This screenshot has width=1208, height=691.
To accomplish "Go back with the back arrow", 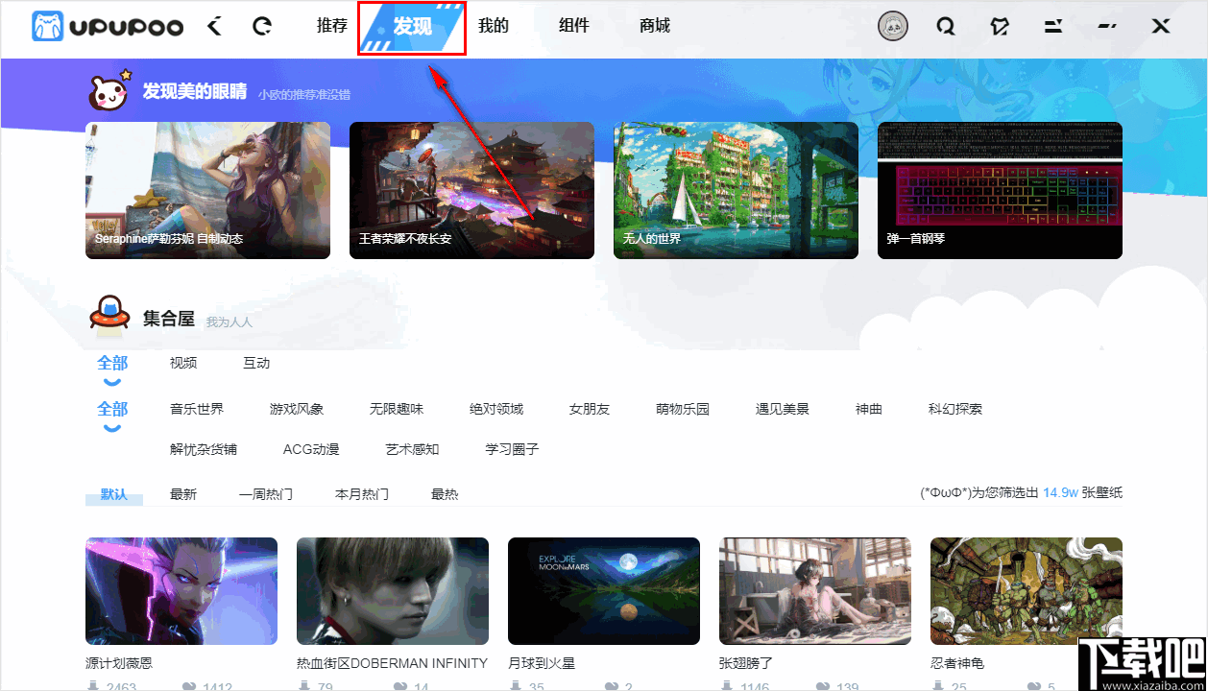I will point(214,27).
